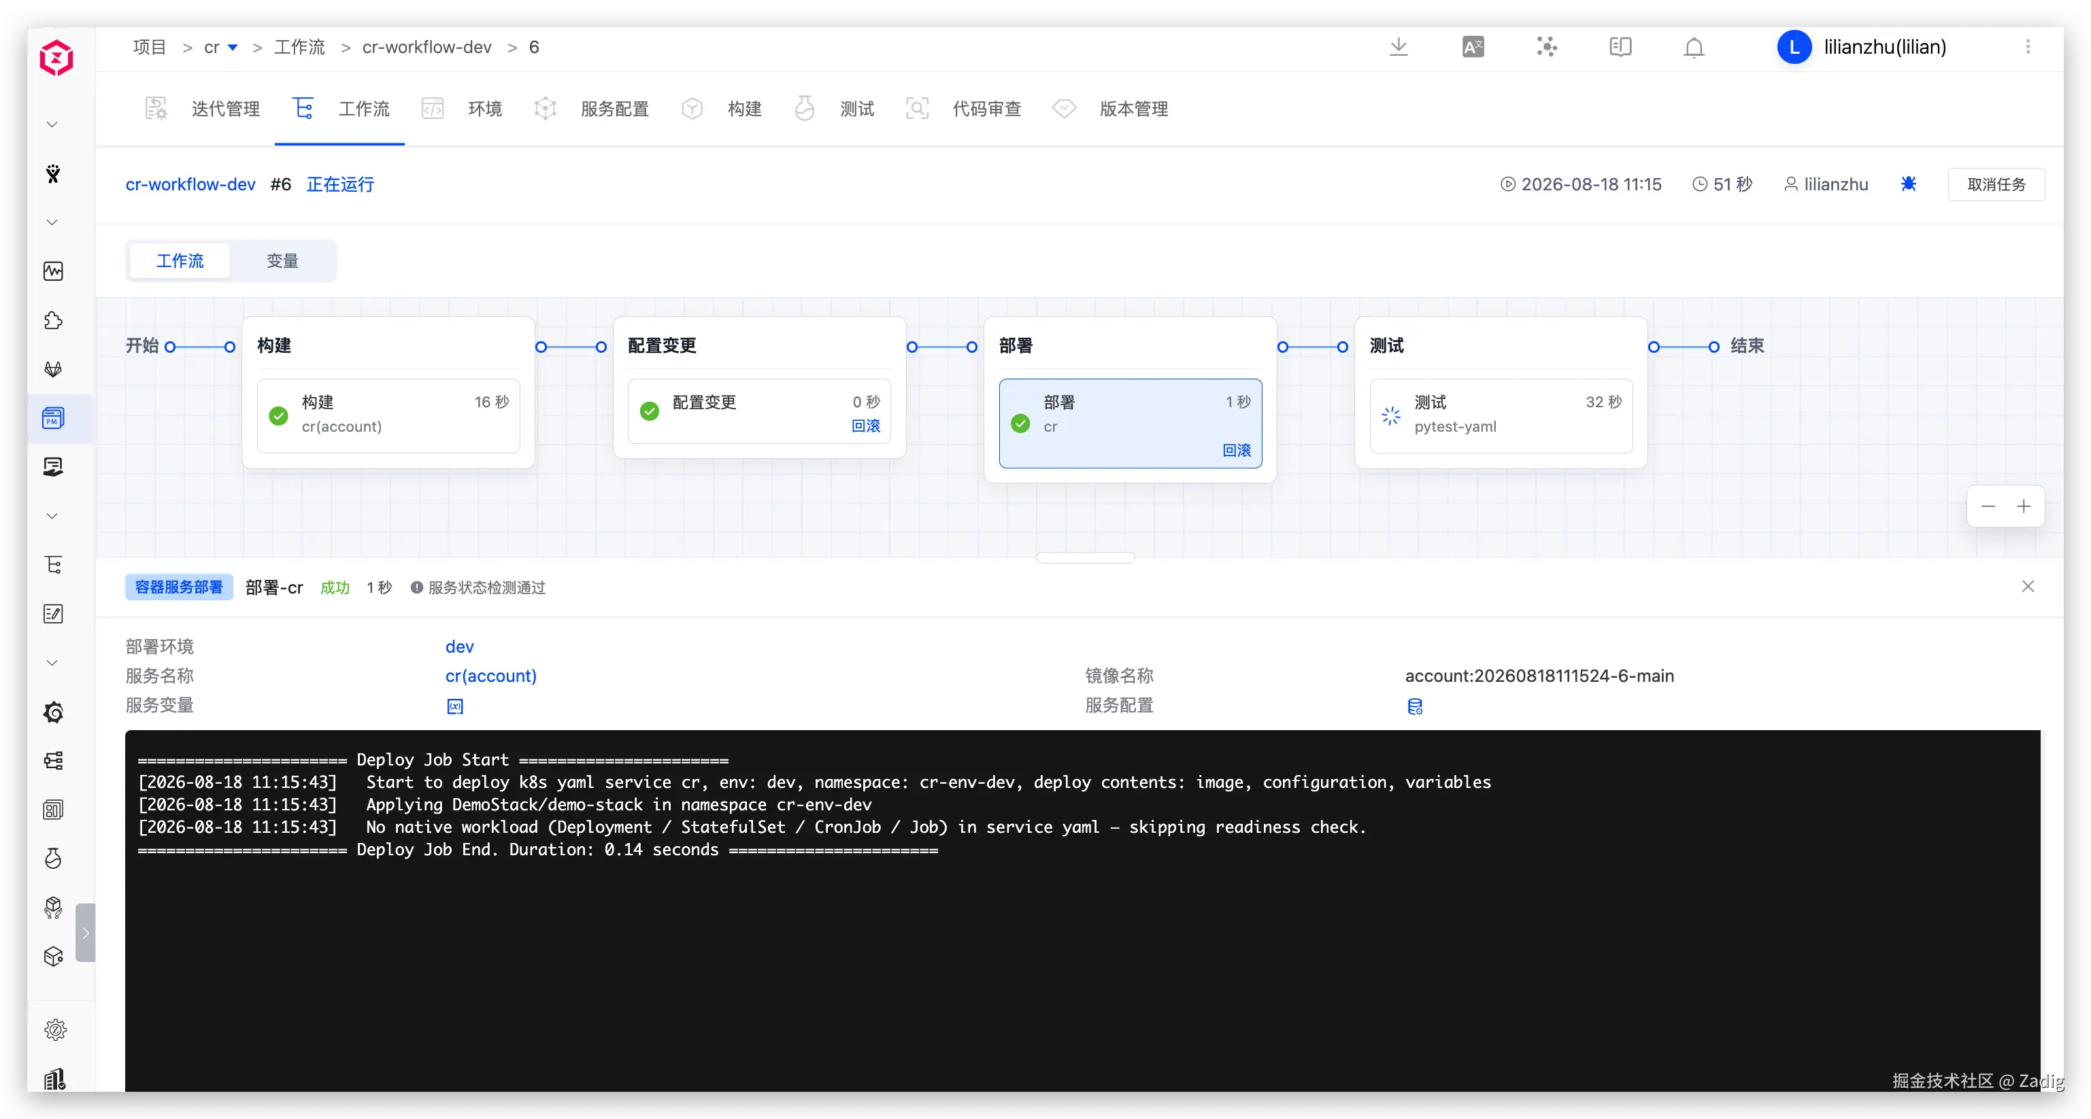The image size is (2091, 1119).
Task: Click the sidebar chat monitor icon
Action: pyautogui.click(x=54, y=466)
